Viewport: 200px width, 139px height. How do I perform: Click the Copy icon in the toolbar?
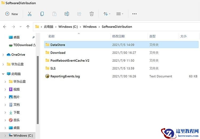tap(42, 14)
